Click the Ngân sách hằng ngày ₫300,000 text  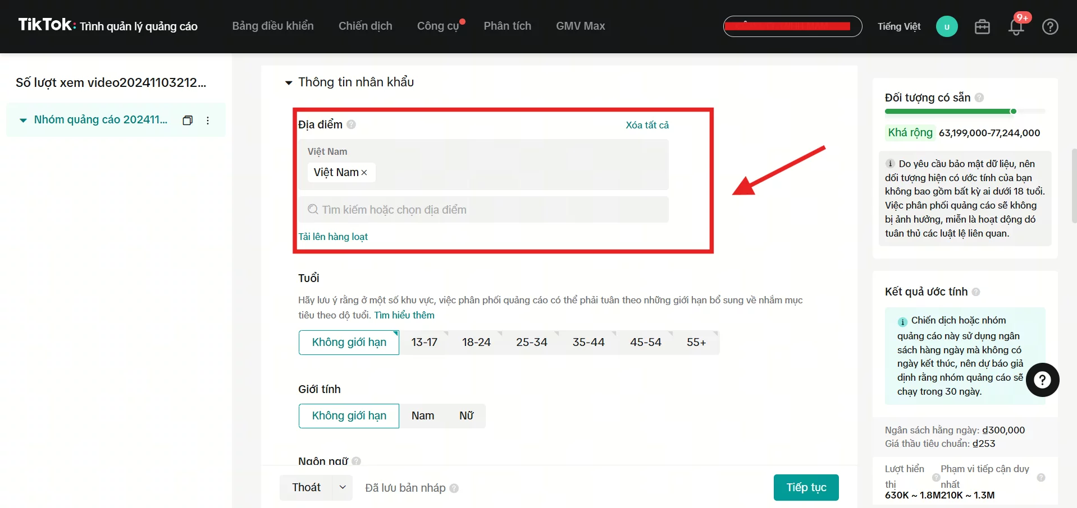point(955,430)
